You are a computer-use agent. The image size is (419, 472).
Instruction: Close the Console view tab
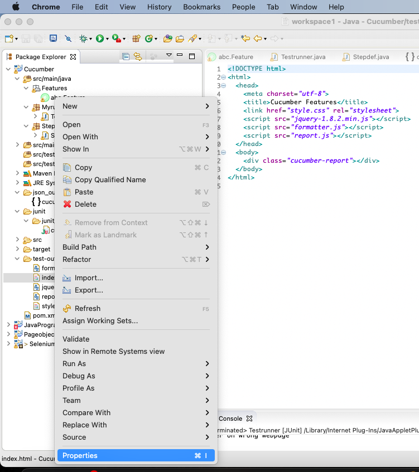pos(249,419)
